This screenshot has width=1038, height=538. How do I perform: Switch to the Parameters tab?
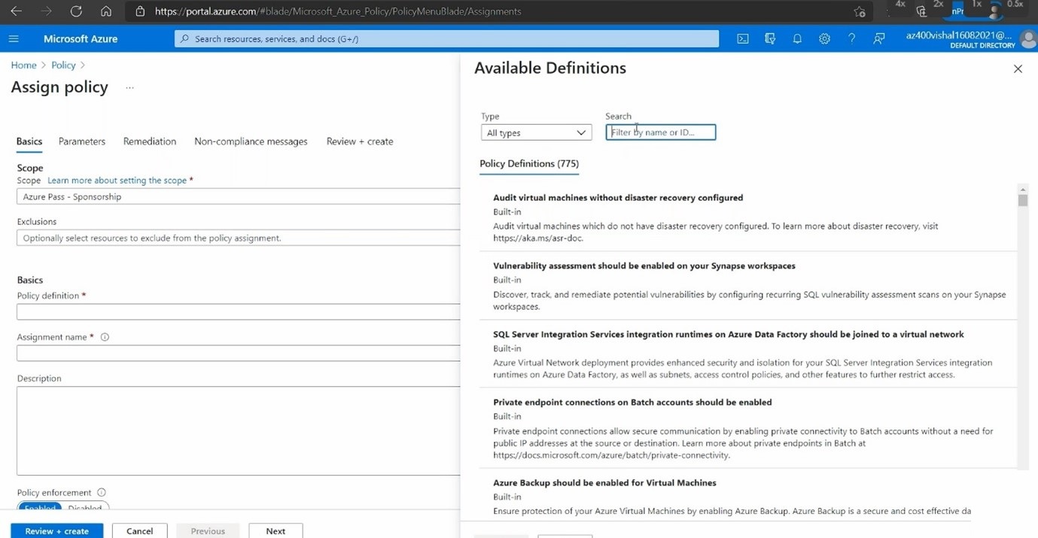82,141
